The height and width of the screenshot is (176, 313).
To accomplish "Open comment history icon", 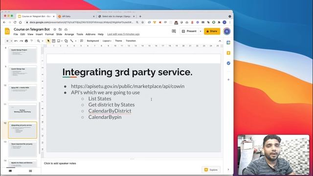I will coord(174,31).
